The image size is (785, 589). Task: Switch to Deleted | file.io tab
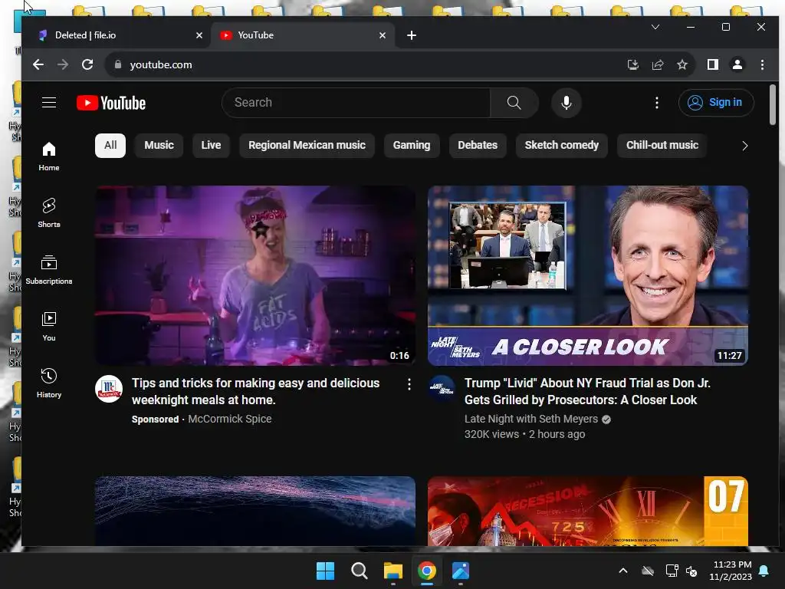pos(120,35)
